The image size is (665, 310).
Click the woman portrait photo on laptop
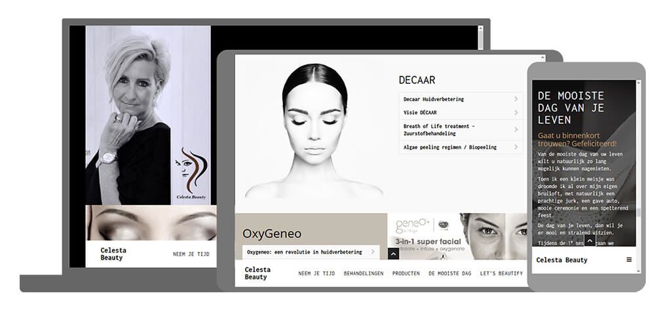click(148, 115)
